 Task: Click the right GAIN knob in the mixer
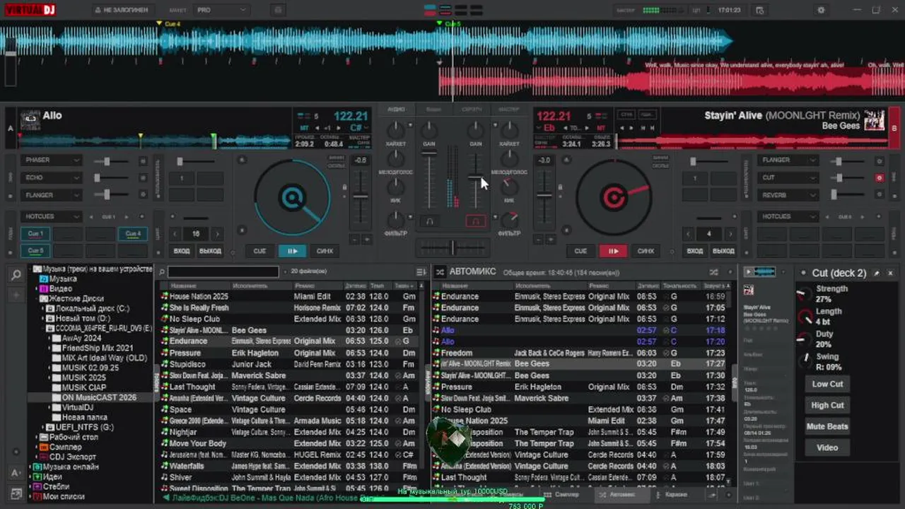click(476, 131)
